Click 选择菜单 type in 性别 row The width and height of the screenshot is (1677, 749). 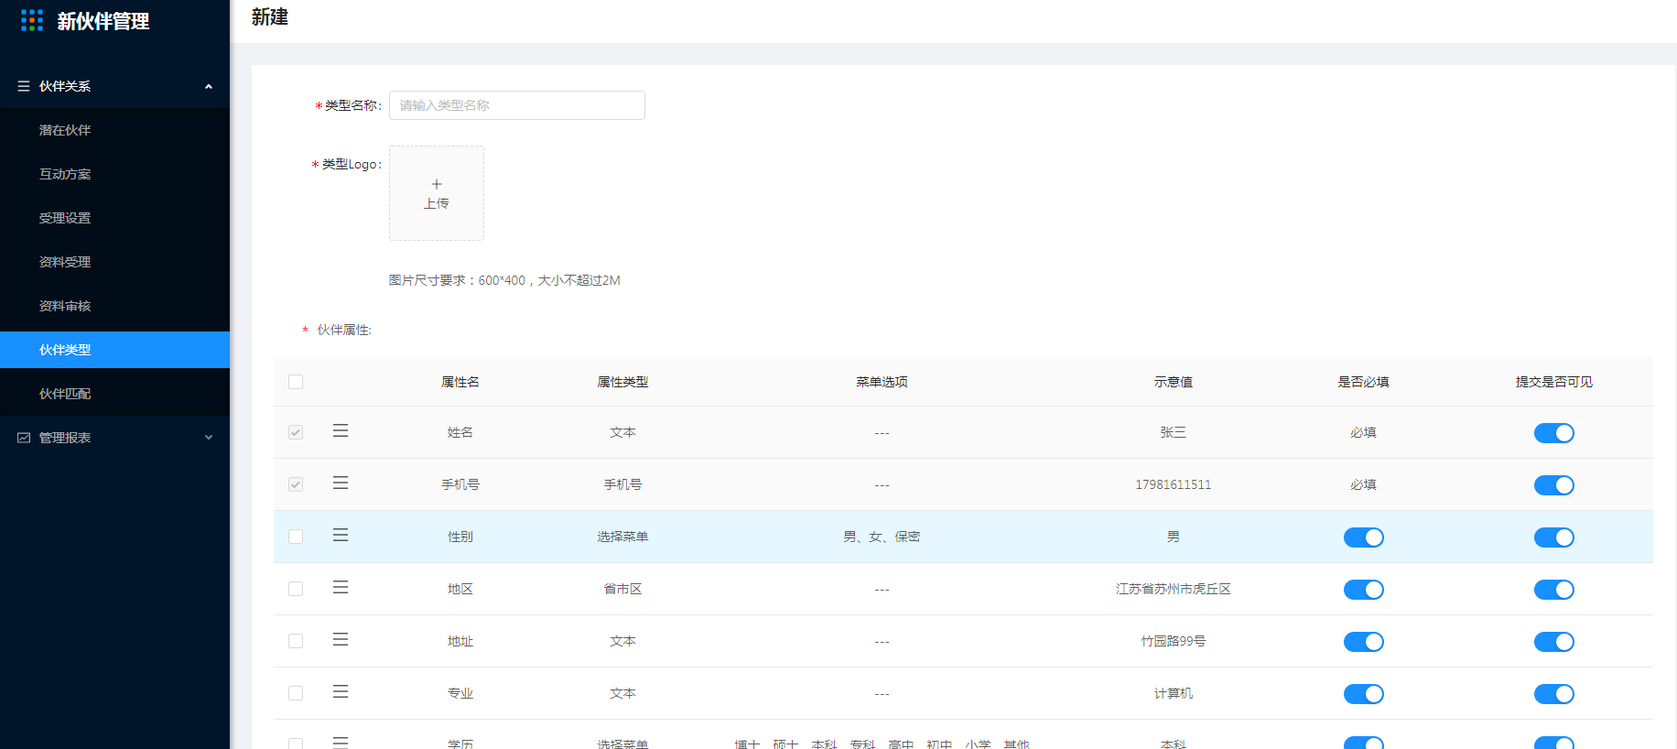click(x=623, y=537)
